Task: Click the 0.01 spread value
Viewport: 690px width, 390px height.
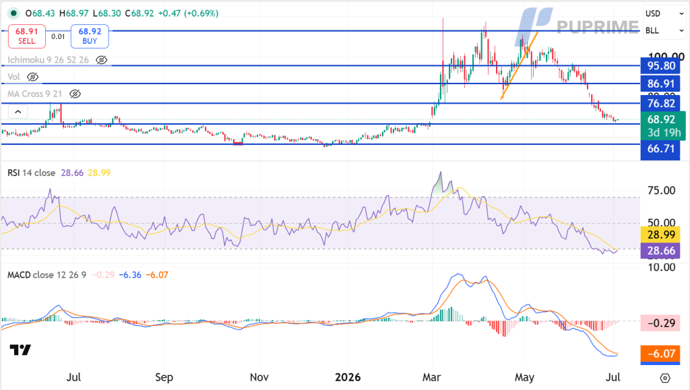Action: pyautogui.click(x=58, y=36)
